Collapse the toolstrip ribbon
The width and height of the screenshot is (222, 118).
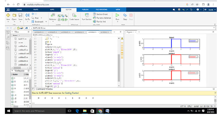point(215,24)
